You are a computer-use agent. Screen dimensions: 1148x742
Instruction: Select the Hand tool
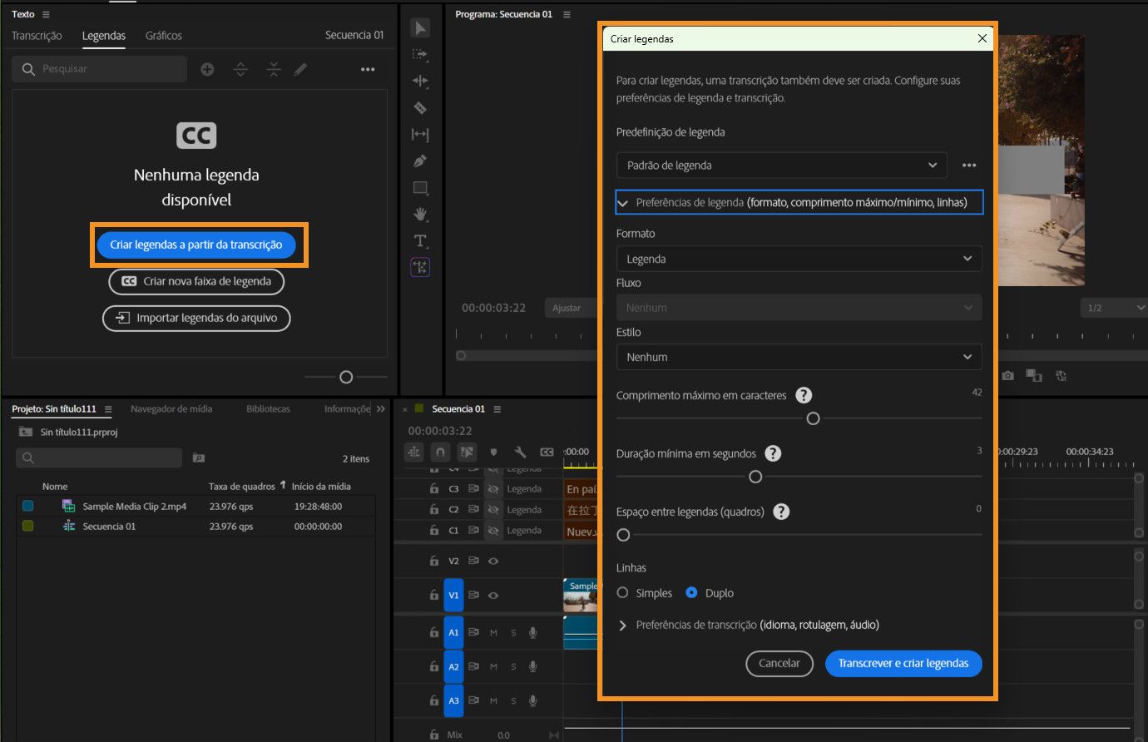click(420, 215)
